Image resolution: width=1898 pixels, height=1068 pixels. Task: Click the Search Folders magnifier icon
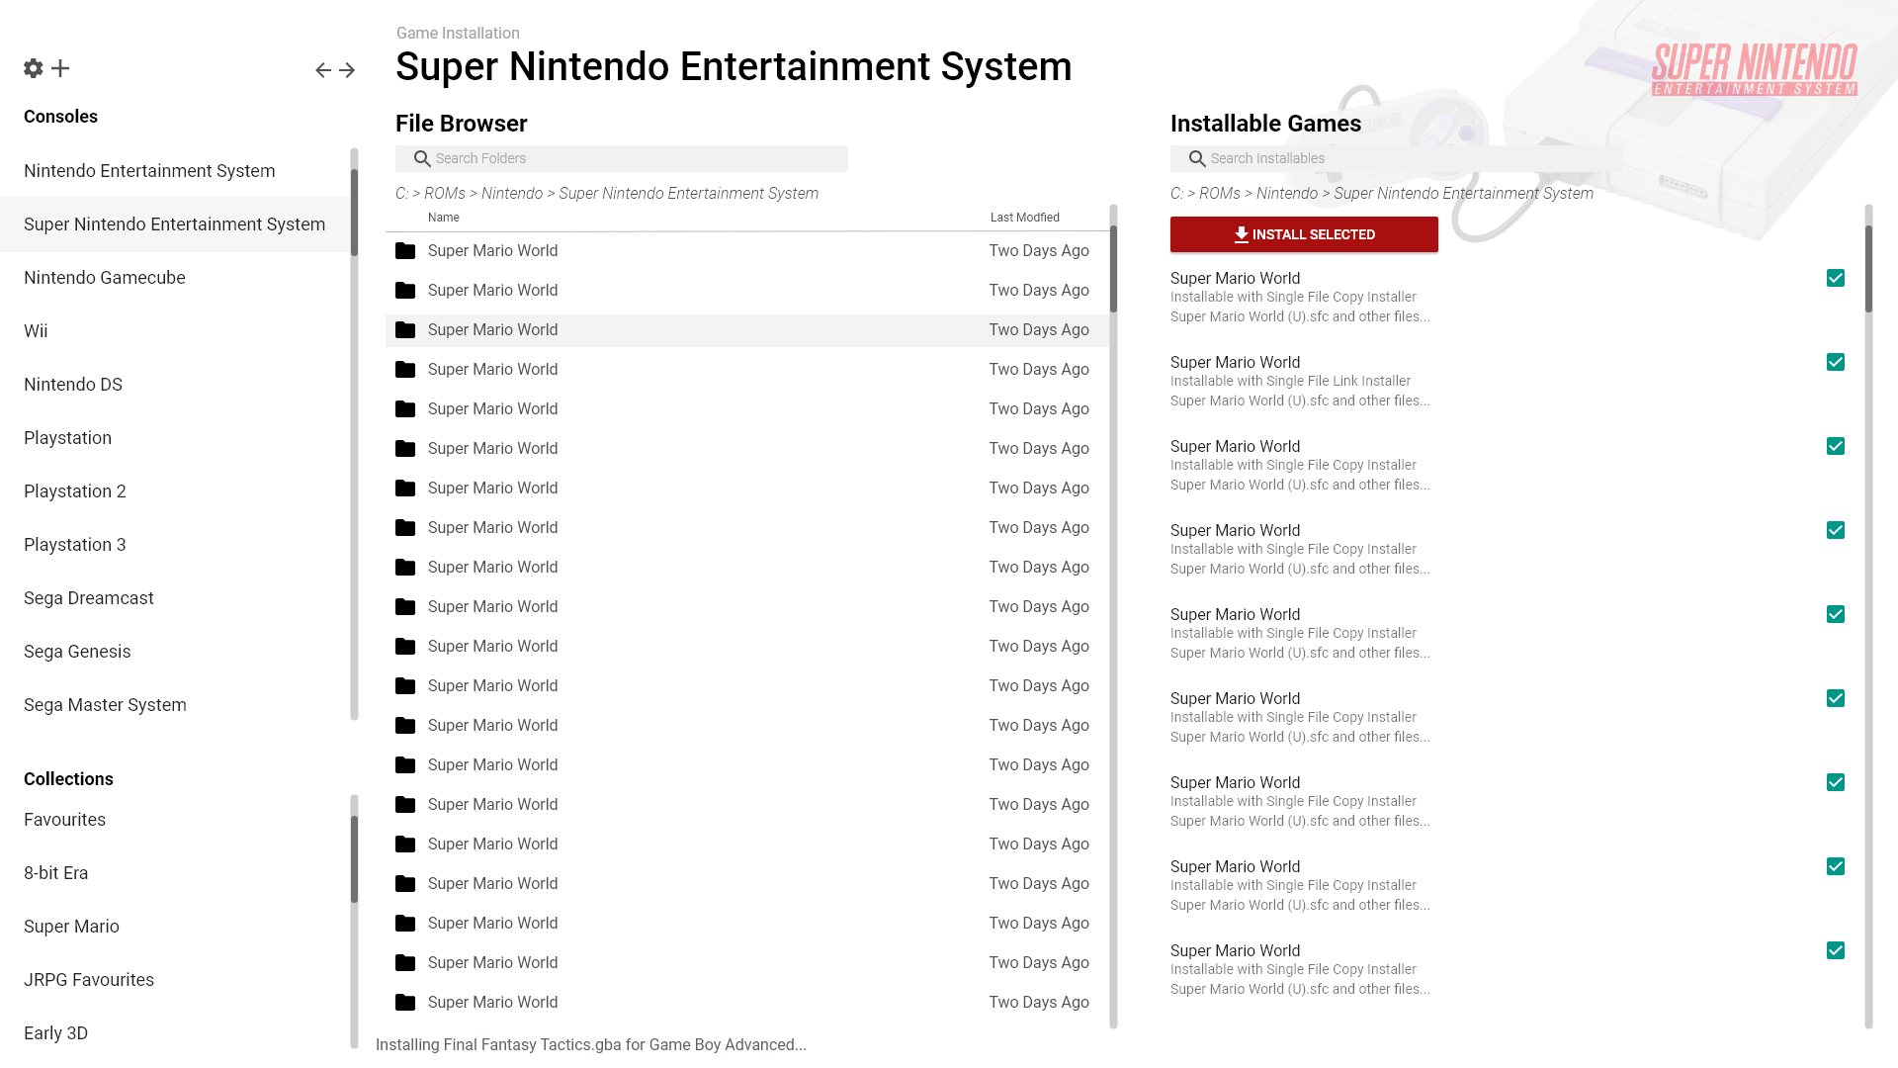[x=422, y=159]
